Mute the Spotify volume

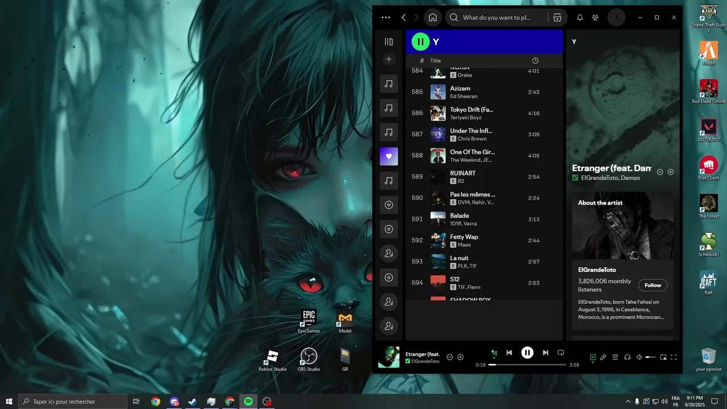click(x=639, y=357)
